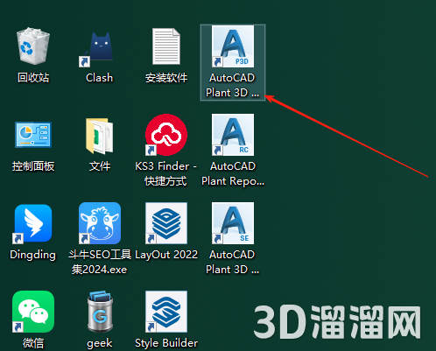Click the 'LayOut 2022' label

[166, 255]
